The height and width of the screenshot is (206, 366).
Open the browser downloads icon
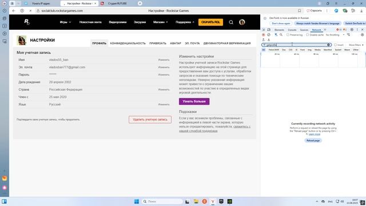(x=361, y=11)
